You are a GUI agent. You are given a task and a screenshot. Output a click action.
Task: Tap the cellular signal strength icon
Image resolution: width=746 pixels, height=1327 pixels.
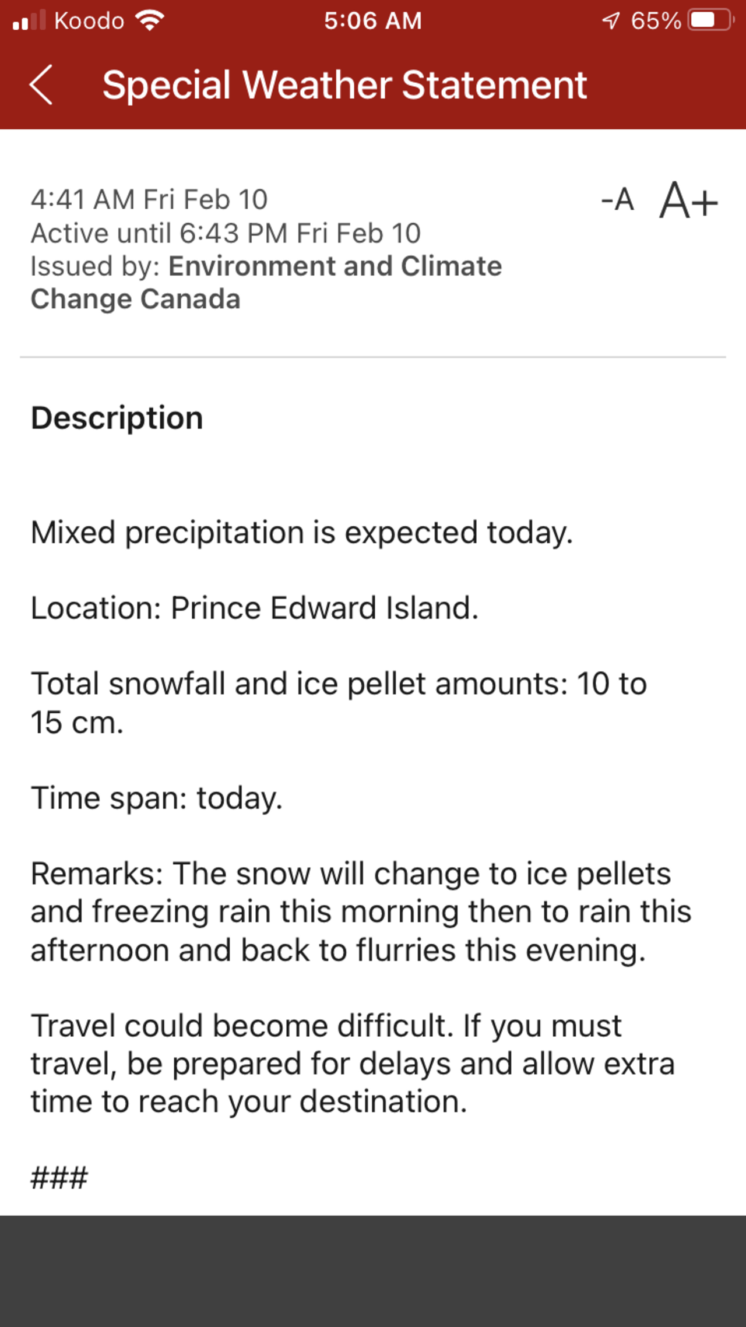click(29, 21)
